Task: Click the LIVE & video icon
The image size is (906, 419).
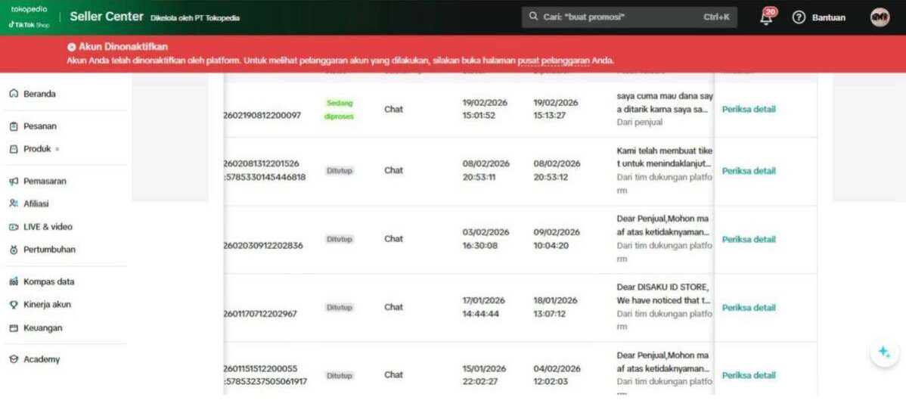Action: point(13,227)
